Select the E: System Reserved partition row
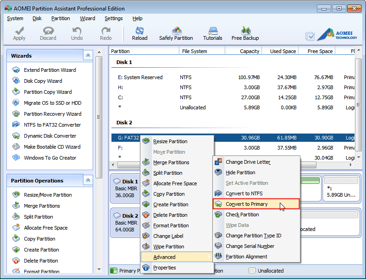The width and height of the screenshot is (366, 279). (233, 77)
